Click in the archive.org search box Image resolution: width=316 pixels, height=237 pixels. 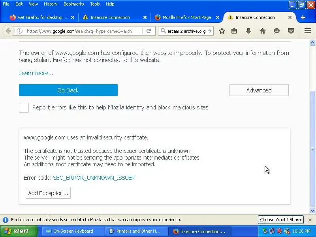[186, 31]
